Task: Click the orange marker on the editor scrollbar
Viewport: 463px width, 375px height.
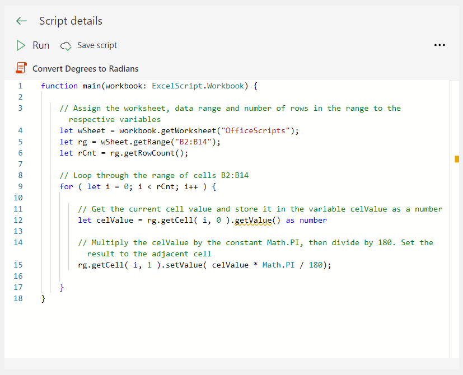Action: (458, 158)
